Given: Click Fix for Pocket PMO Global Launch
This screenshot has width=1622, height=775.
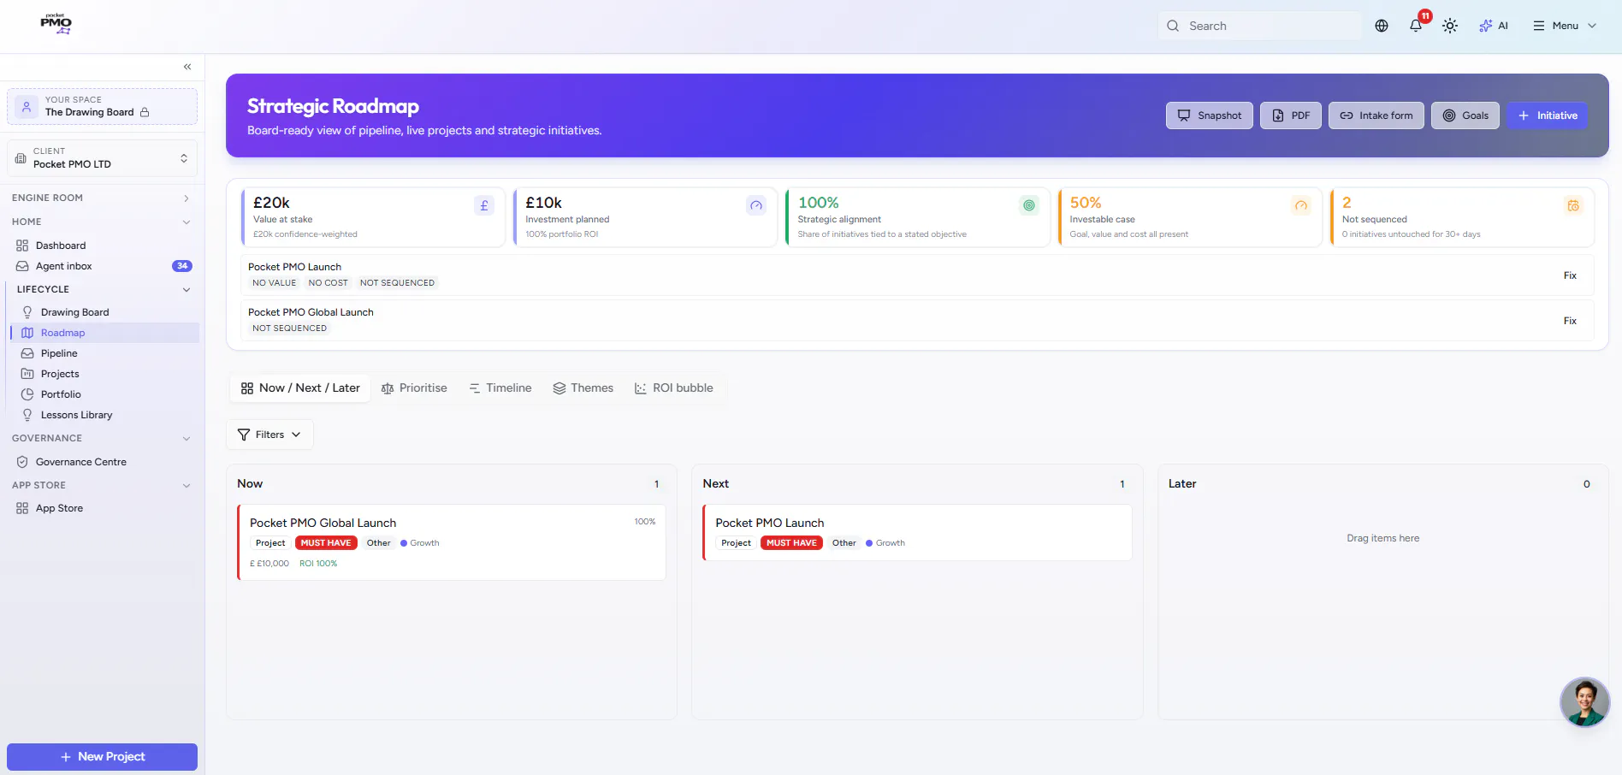Looking at the screenshot, I should [x=1570, y=321].
